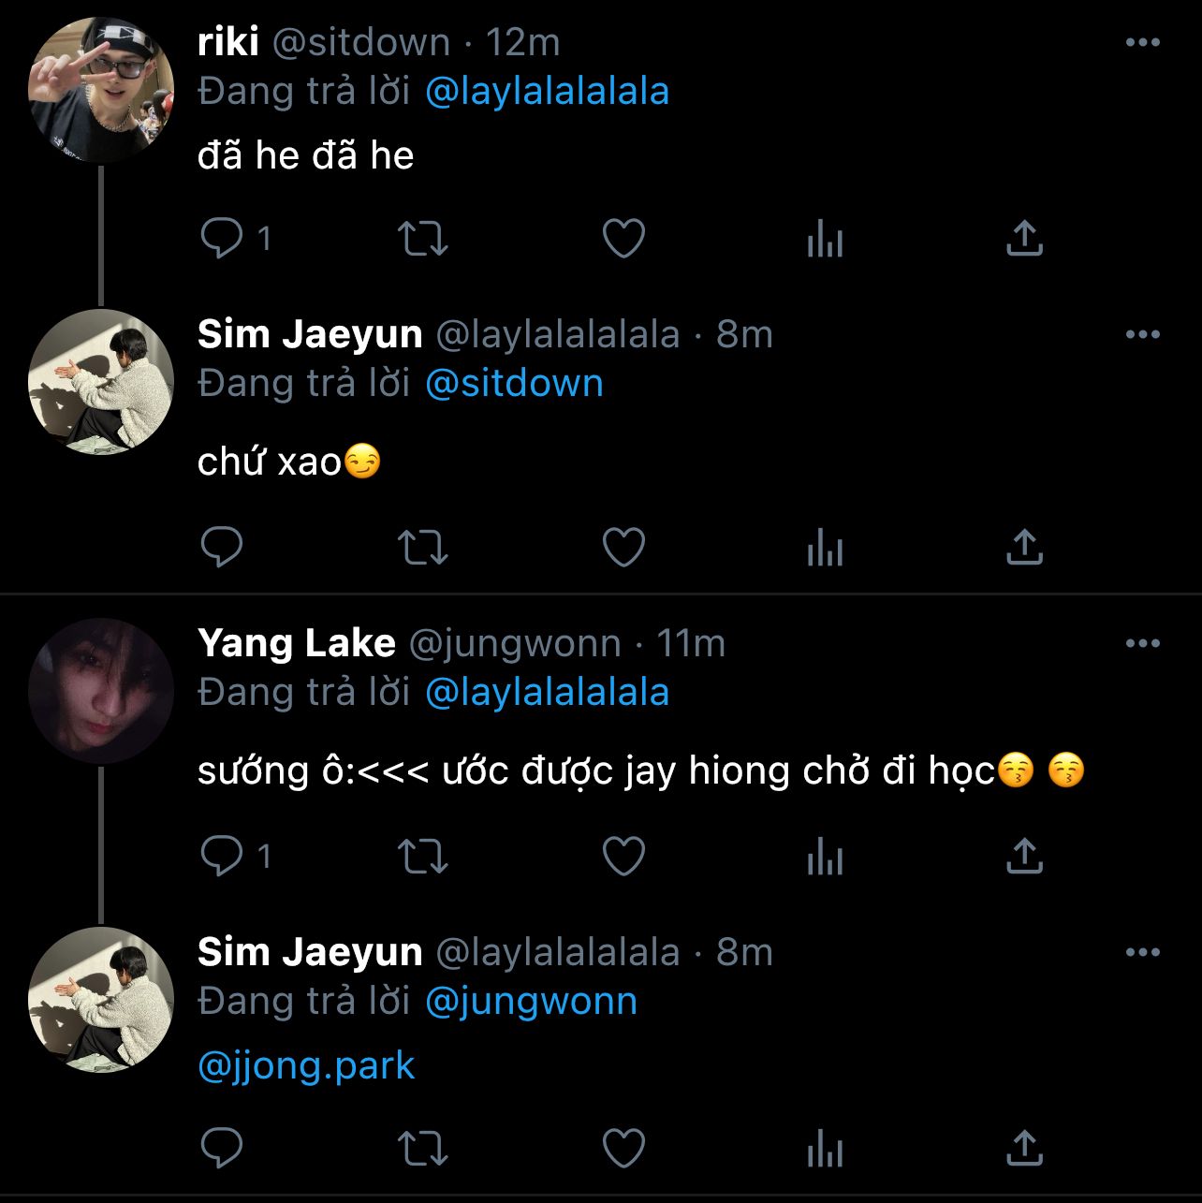This screenshot has height=1203, width=1202.
Task: Share Yang Lake's tweet
Action: point(1024,856)
